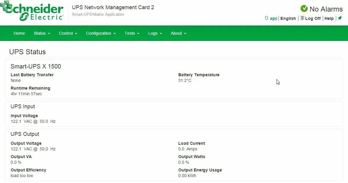348x183 pixels.
Task: Click the No Alarms status text
Action: coord(326,9)
